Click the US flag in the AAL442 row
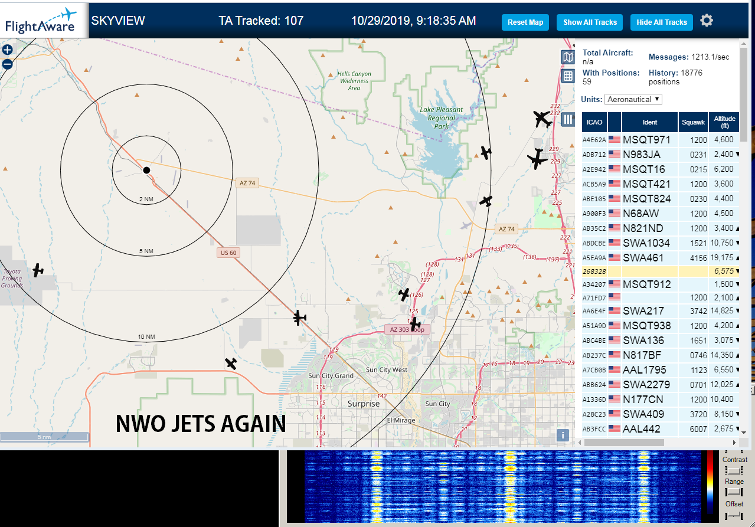 [x=615, y=429]
